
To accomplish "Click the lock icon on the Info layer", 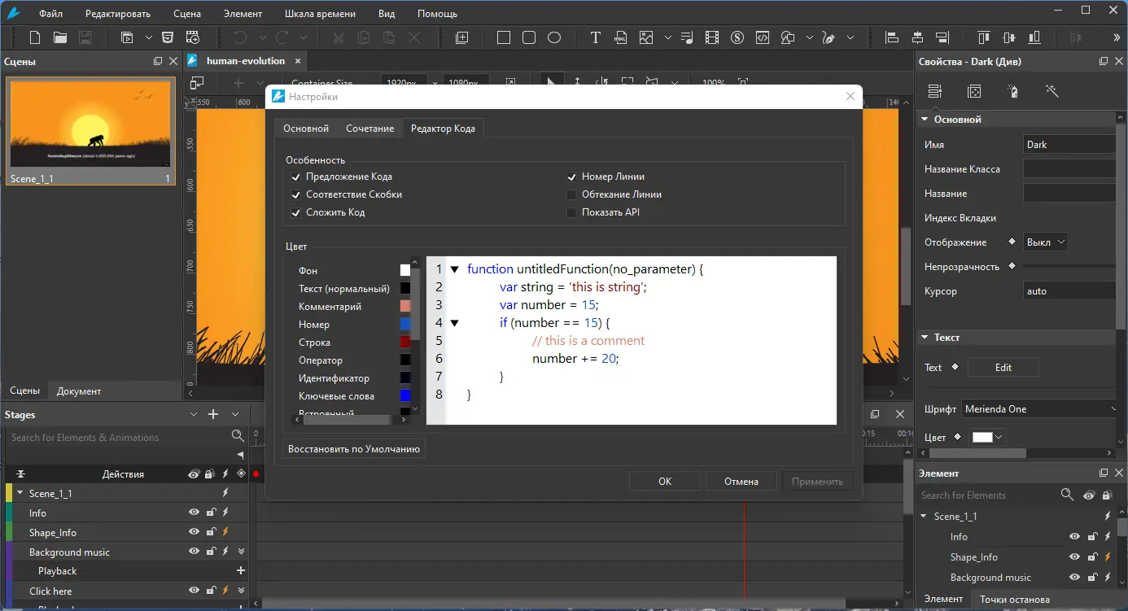I will click(210, 513).
